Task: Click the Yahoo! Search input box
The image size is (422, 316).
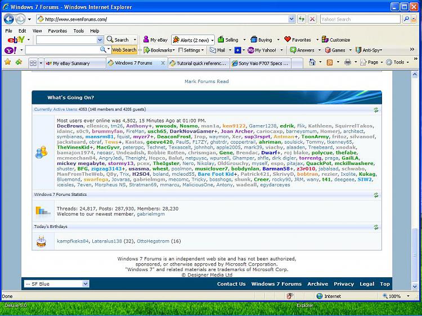Action: [360, 19]
